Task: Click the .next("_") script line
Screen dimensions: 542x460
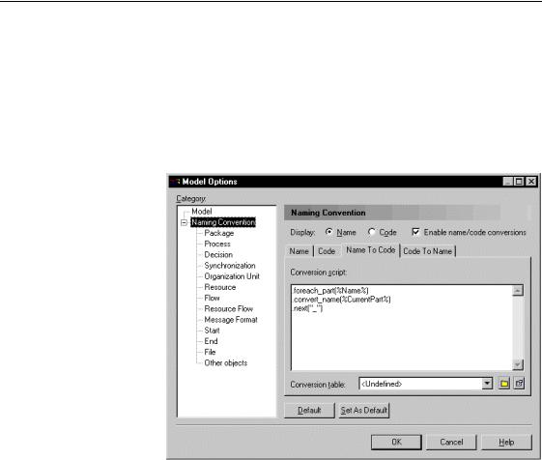Action: (x=307, y=308)
